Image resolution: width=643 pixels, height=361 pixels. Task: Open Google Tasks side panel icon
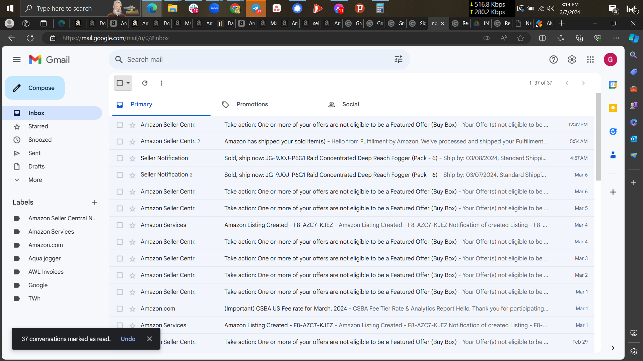click(x=613, y=131)
